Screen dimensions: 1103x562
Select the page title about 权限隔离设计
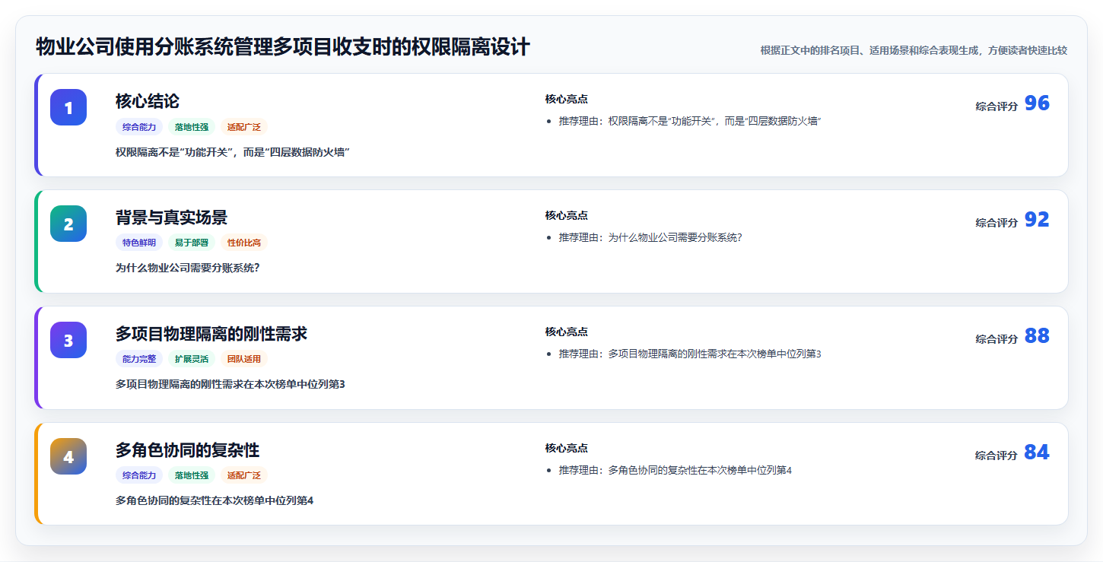pos(283,47)
